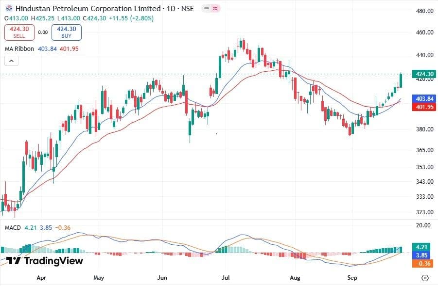Click the TradingView logo
This screenshot has width=438, height=286.
point(45,261)
